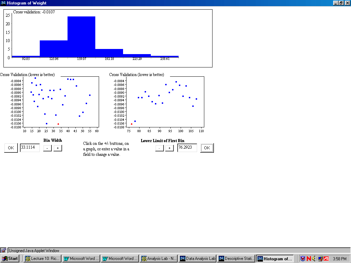Decrease Lower Limit of First Bin value

[159, 148]
